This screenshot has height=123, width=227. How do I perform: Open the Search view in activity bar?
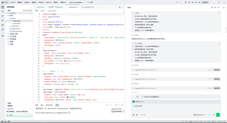click(3, 11)
